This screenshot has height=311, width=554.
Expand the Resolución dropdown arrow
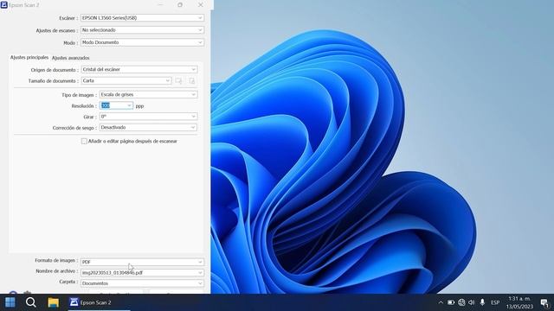(x=129, y=105)
